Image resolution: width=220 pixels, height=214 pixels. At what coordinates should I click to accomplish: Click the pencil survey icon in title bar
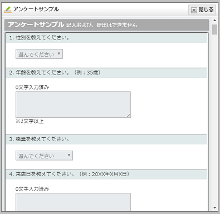[x=8, y=9]
